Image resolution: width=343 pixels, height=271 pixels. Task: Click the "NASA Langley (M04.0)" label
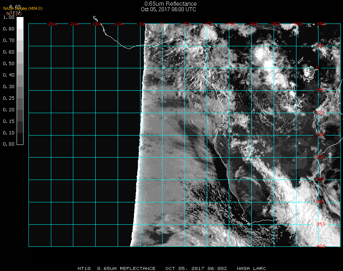(x=23, y=9)
